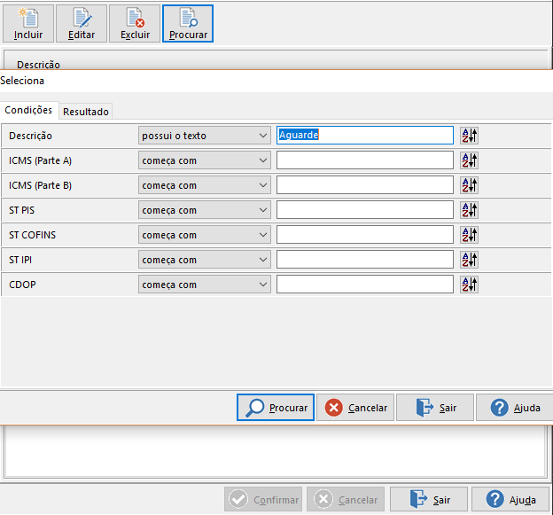
Task: Click the Seleciona dialog title text
Action: click(x=22, y=81)
